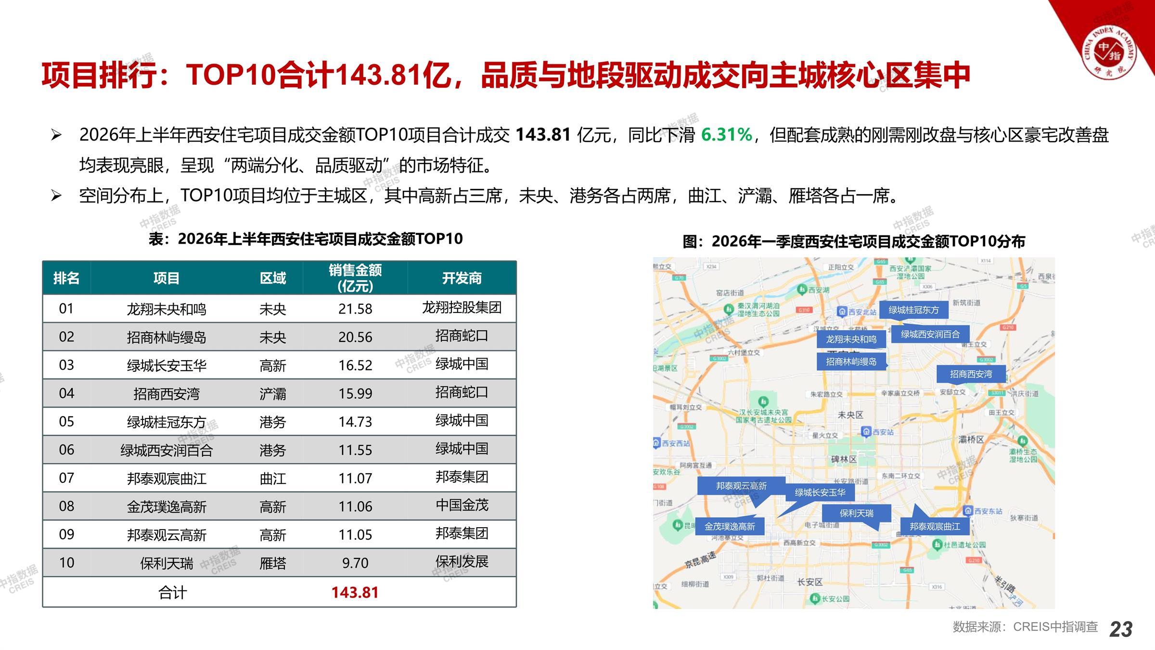
Task: Click the 京昆高速 road label on map
Action: pos(701,560)
